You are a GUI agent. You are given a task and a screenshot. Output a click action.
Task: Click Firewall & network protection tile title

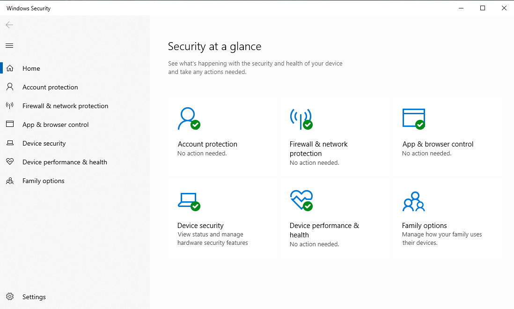319,149
